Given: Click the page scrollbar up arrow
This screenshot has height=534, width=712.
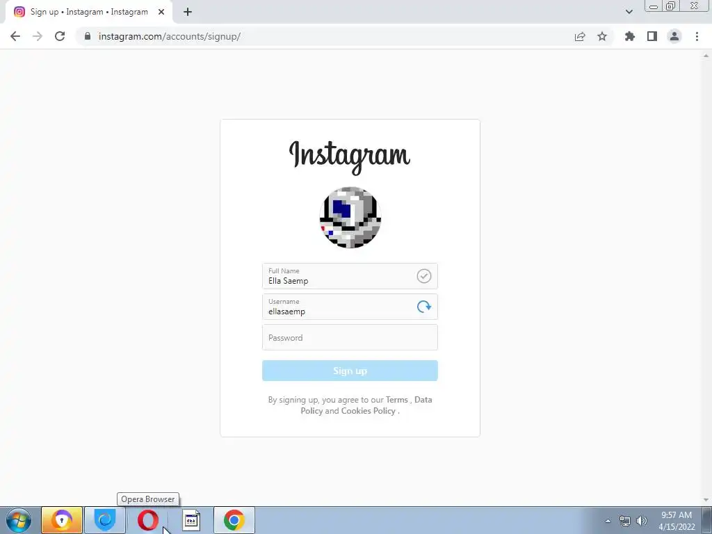Looking at the screenshot, I should tap(706, 56).
